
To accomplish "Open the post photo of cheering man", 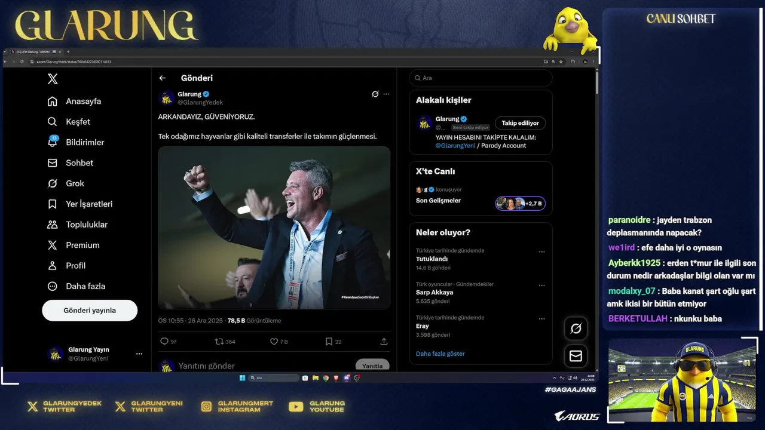I will pos(274,228).
